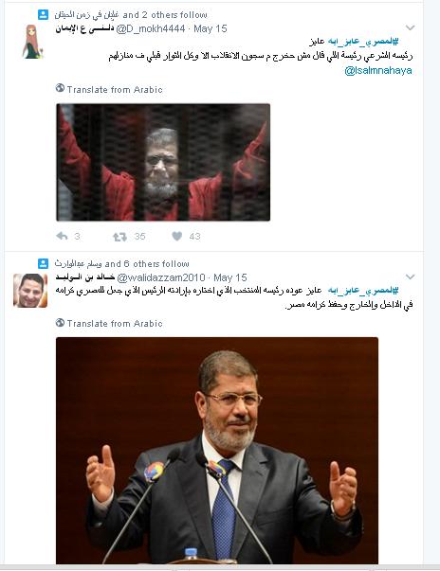440x571 pixels.
Task: Expand the chevron menu on first tweet
Action: [x=410, y=27]
